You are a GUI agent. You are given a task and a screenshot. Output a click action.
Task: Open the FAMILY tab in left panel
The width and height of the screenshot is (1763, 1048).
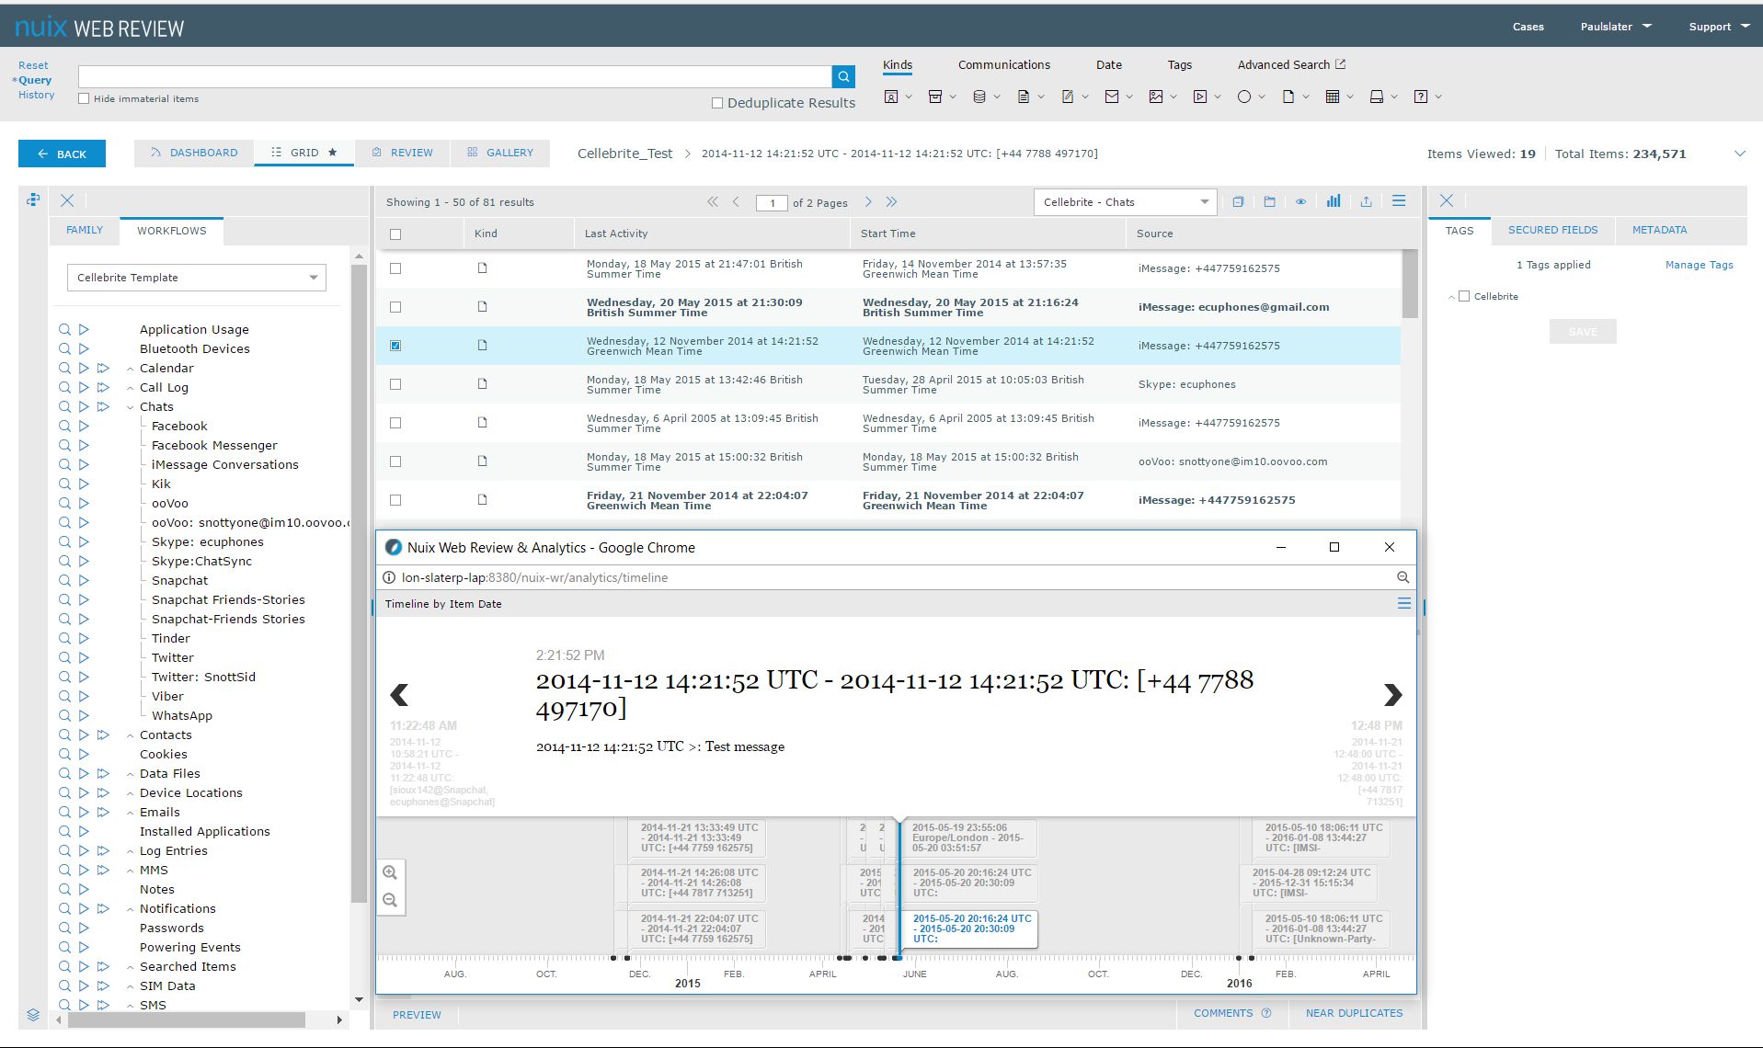(x=85, y=230)
